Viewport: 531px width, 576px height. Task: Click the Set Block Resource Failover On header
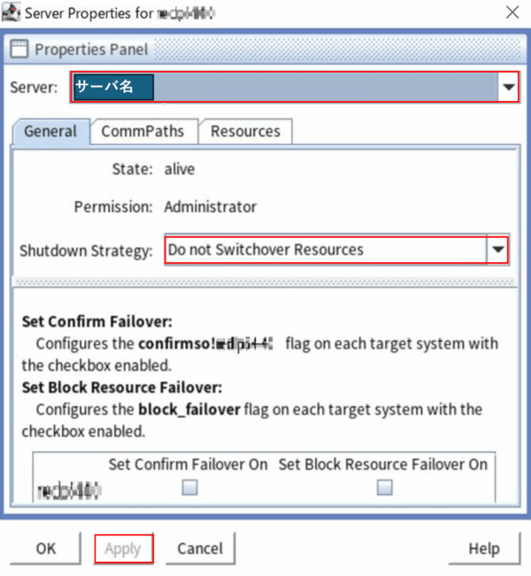pyautogui.click(x=382, y=465)
